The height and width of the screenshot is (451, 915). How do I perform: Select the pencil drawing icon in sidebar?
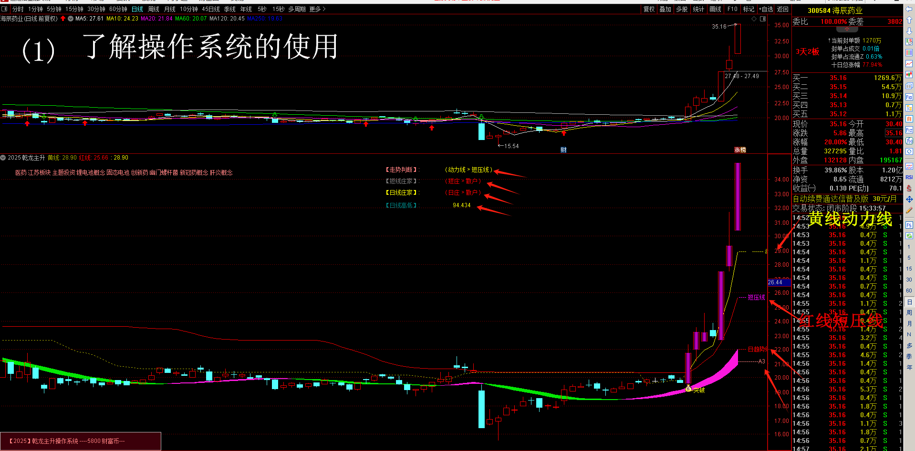(x=909, y=210)
